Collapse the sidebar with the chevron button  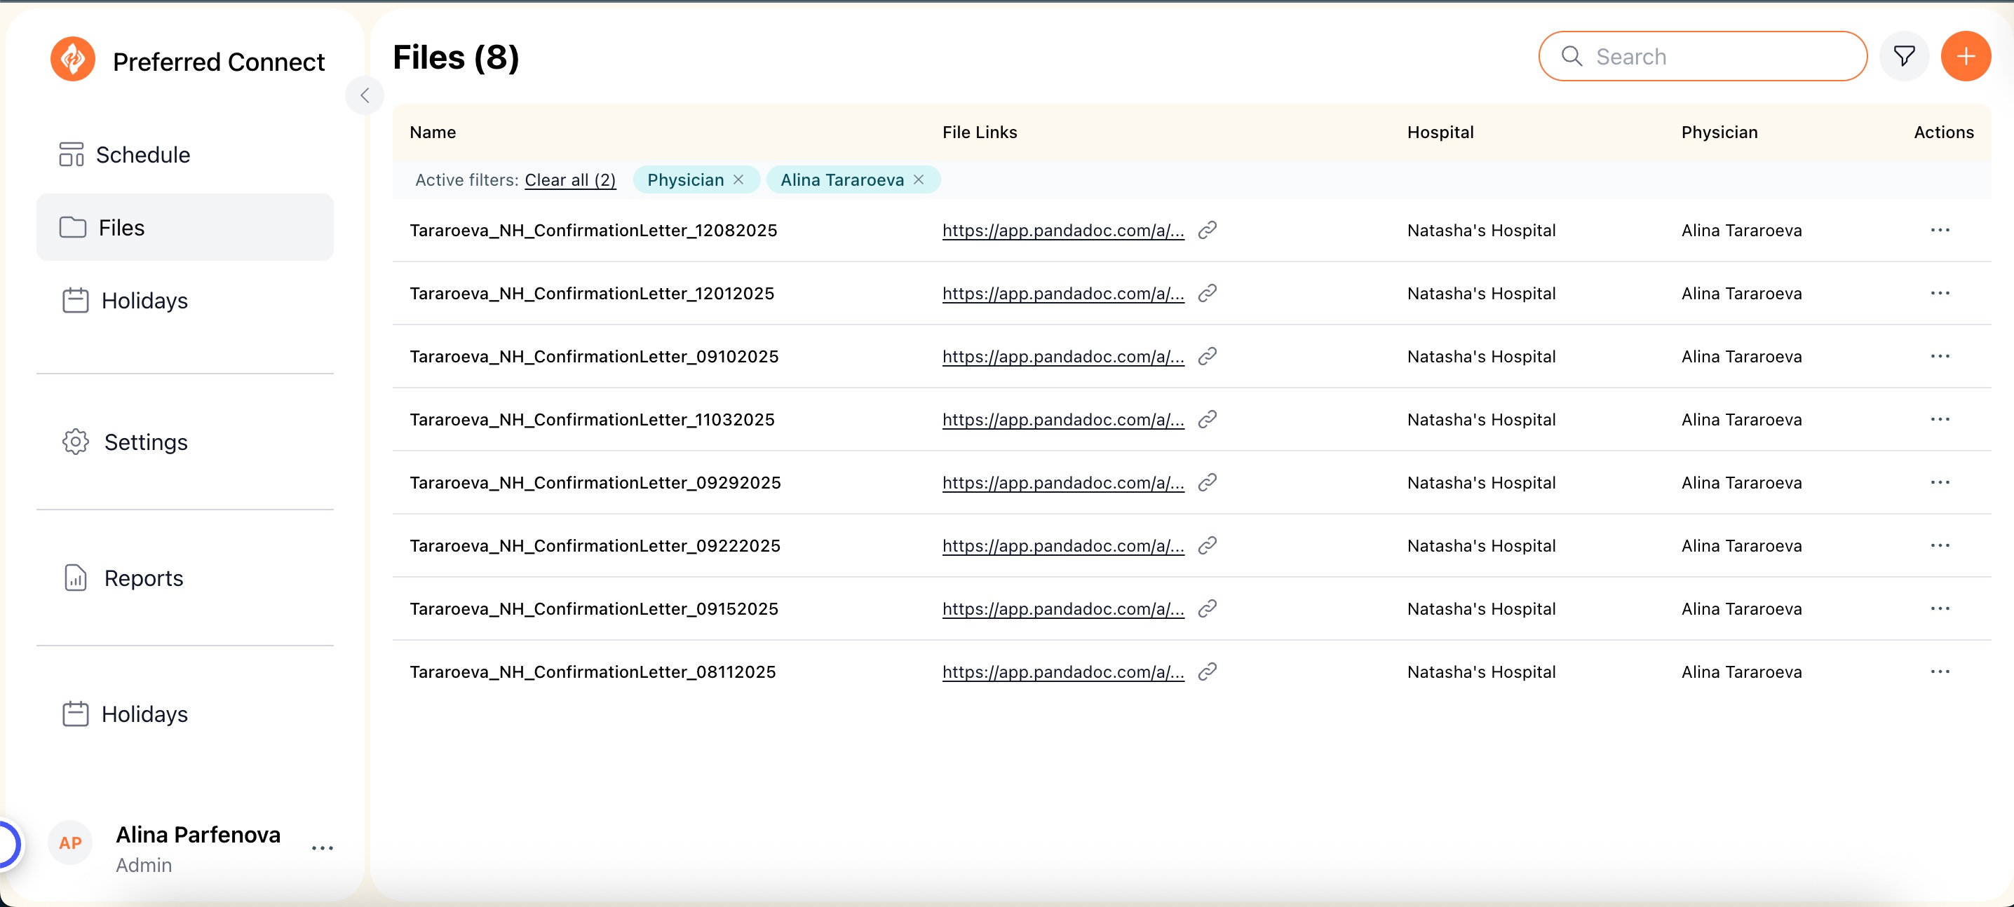click(x=365, y=95)
